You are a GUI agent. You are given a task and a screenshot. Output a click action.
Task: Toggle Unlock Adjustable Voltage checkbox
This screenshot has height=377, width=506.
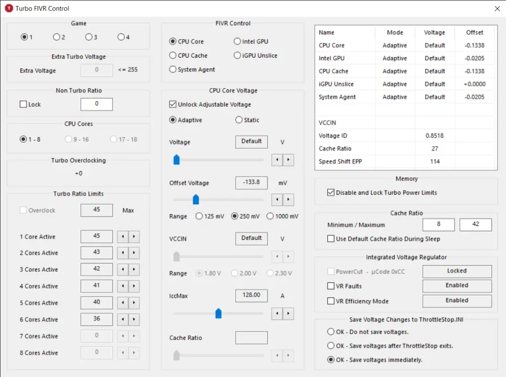pyautogui.click(x=210, y=104)
